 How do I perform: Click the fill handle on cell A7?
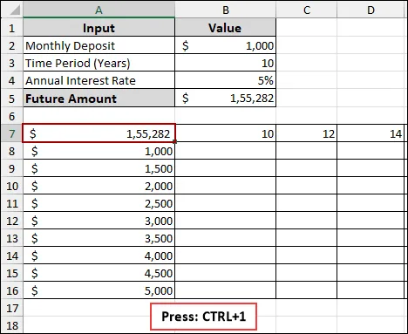pyautogui.click(x=175, y=141)
